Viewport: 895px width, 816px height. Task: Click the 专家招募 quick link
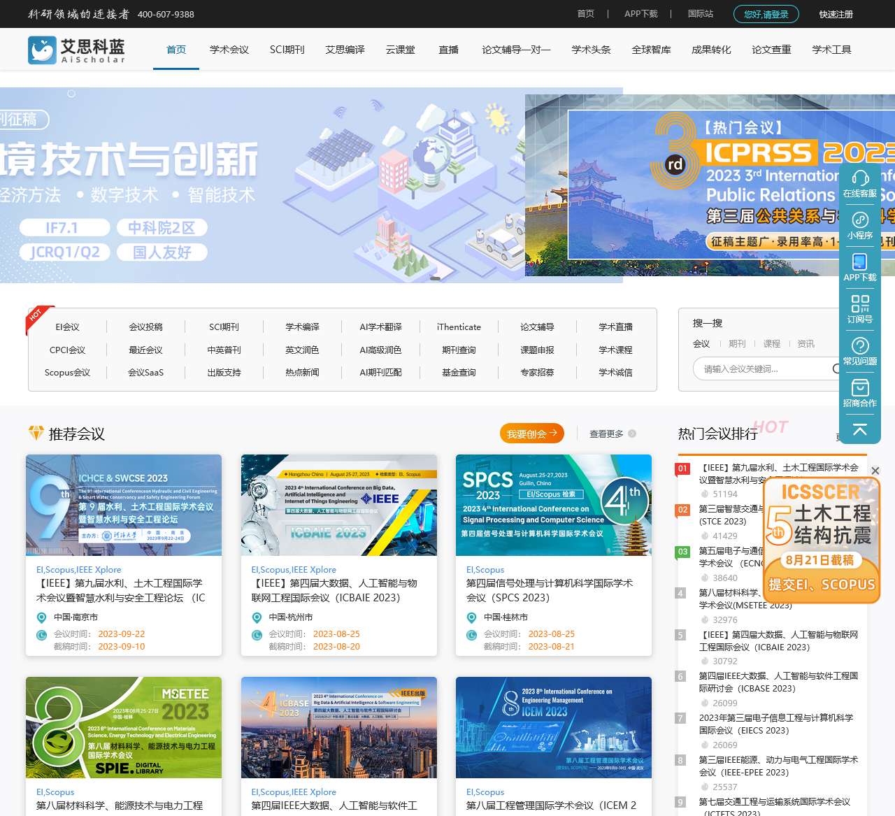coord(537,373)
